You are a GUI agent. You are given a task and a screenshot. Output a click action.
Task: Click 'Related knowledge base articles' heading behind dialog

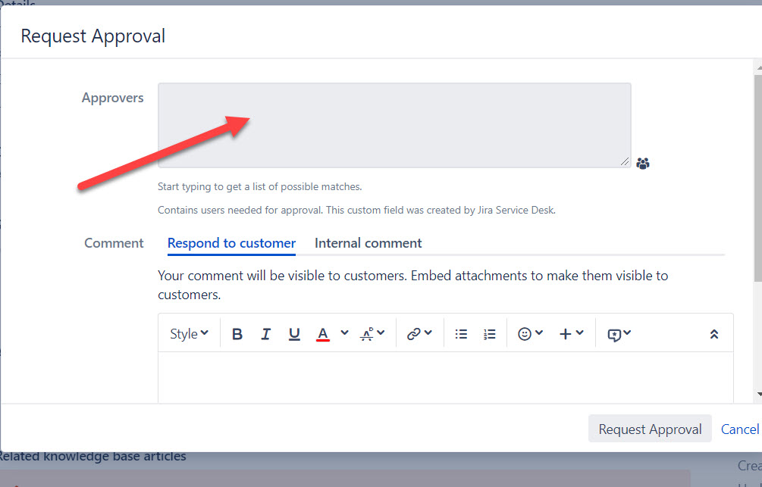(x=93, y=457)
